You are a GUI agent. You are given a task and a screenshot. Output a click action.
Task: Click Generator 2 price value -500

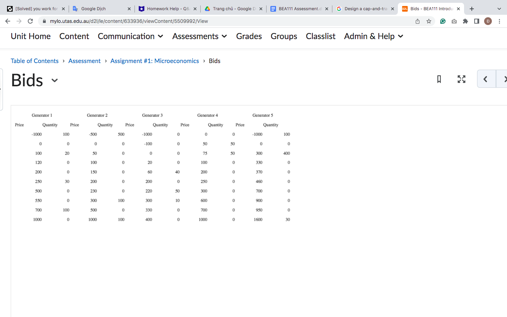tap(93, 134)
